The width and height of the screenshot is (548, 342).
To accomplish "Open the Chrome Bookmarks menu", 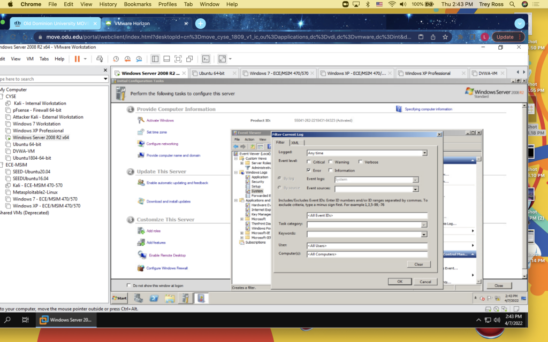I will (x=138, y=4).
